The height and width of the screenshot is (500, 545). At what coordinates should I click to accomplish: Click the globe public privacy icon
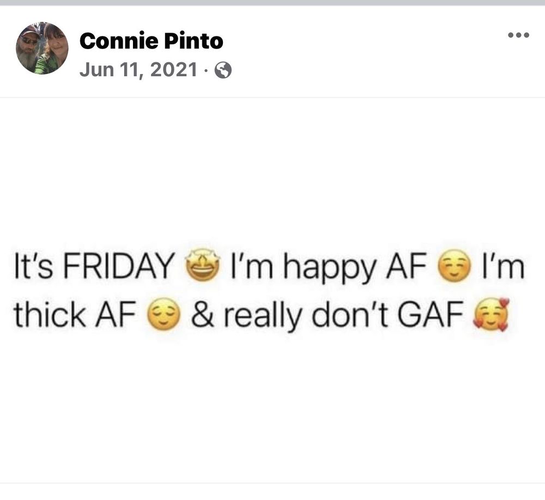223,70
